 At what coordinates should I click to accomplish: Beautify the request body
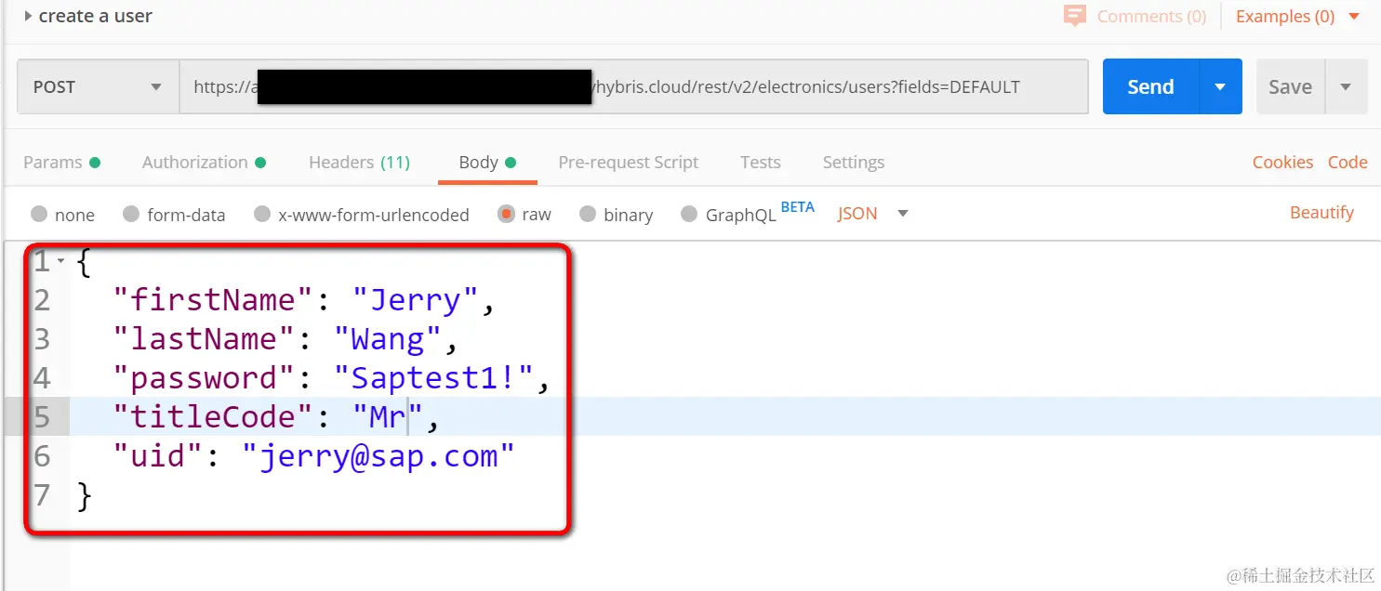(x=1321, y=212)
